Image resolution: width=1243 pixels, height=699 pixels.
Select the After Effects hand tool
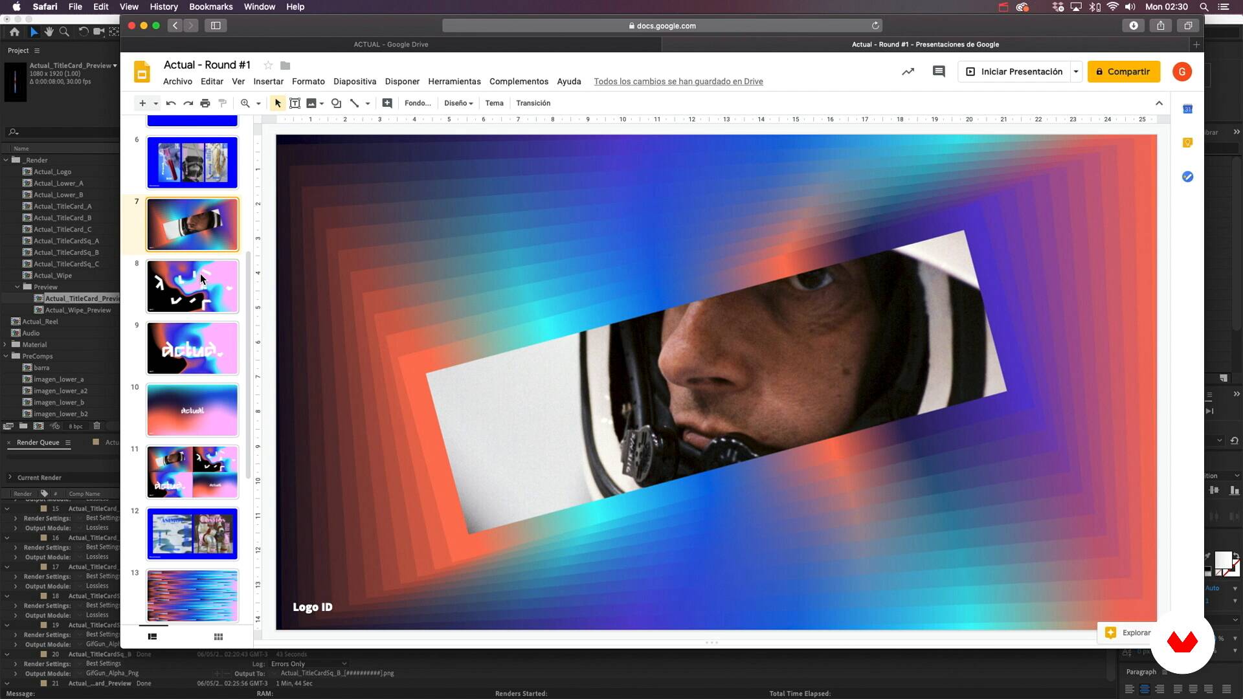coord(49,31)
